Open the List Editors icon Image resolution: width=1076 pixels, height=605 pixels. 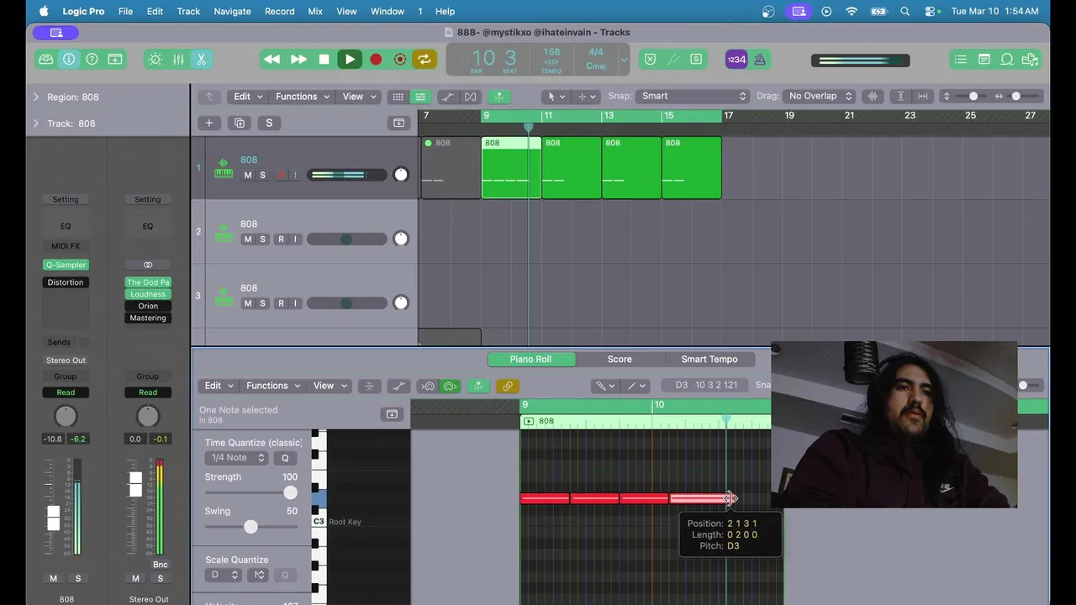click(x=961, y=60)
